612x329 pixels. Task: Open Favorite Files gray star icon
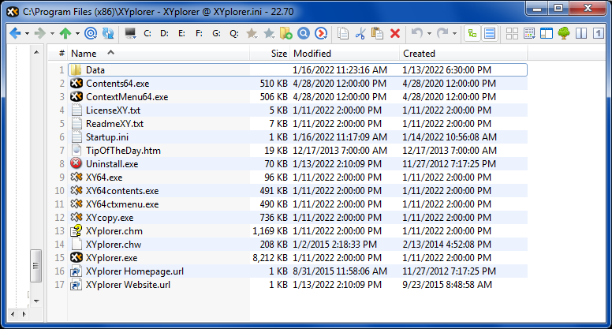click(269, 34)
